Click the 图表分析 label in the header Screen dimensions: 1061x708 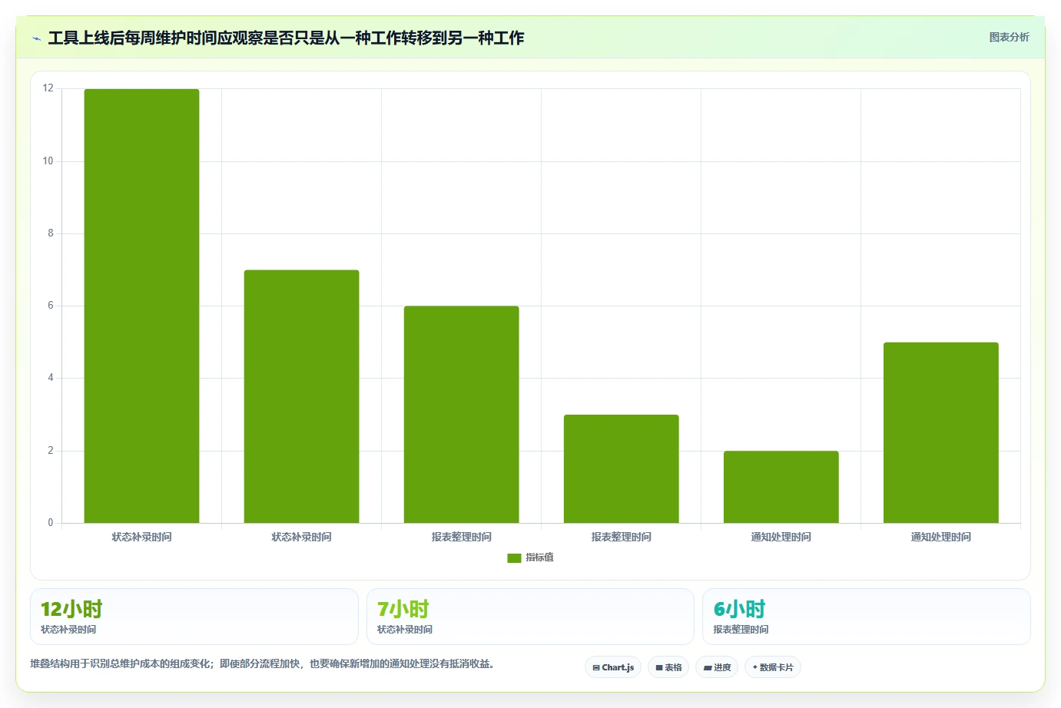pyautogui.click(x=1009, y=37)
